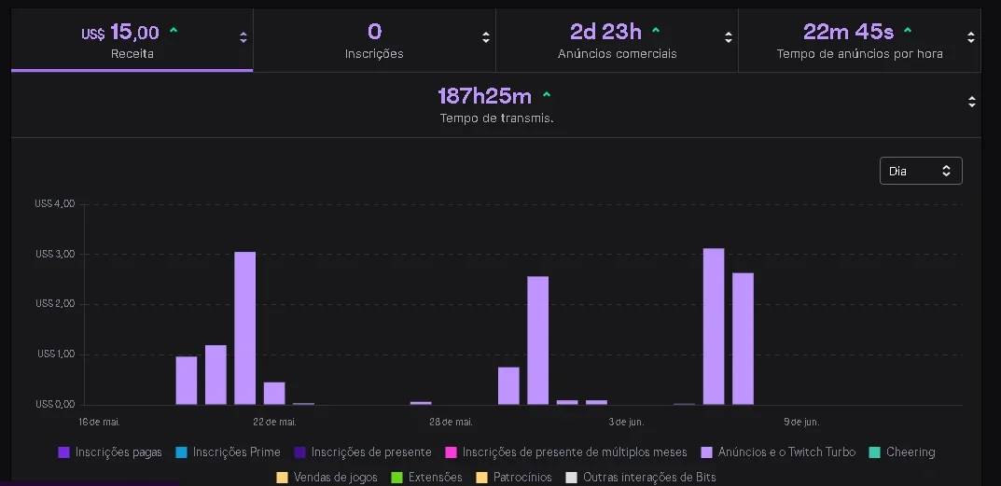1001x486 pixels.
Task: Open the Dia granularity dropdown
Action: click(x=921, y=171)
